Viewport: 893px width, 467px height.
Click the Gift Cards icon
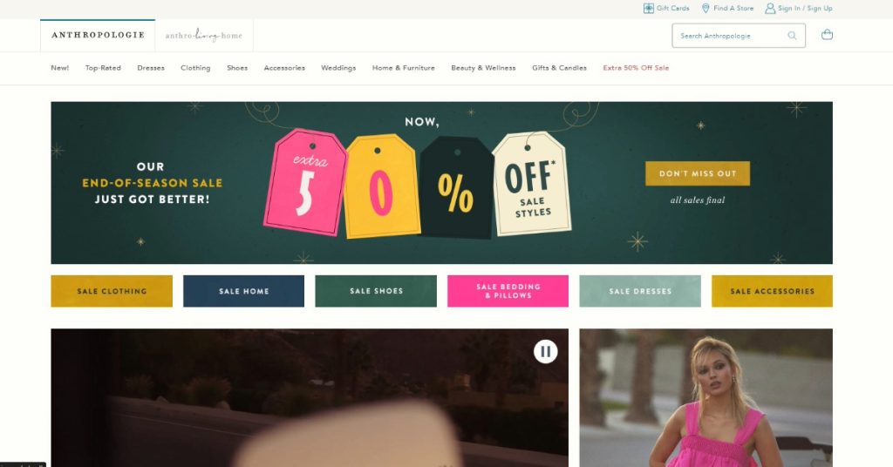648,8
